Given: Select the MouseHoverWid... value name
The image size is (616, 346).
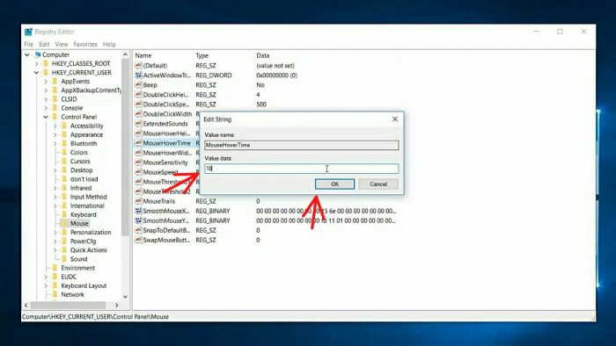Looking at the screenshot, I should click(x=167, y=153).
